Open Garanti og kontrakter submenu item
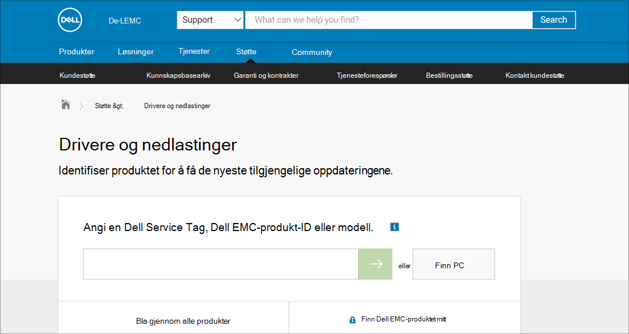629x334 pixels. click(266, 75)
